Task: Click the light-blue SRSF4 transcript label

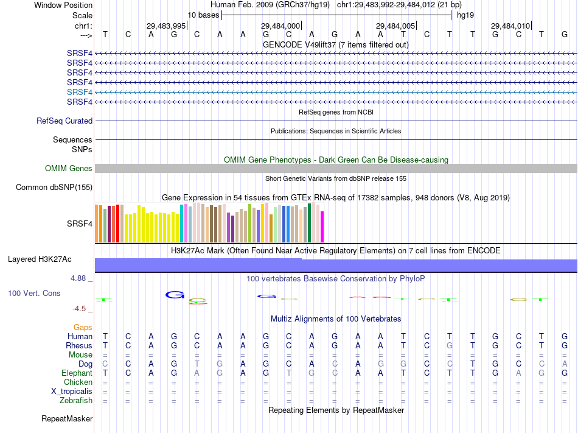Action: (80, 92)
